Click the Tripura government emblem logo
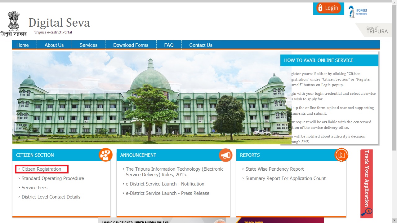The width and height of the screenshot is (397, 223). (x=14, y=21)
